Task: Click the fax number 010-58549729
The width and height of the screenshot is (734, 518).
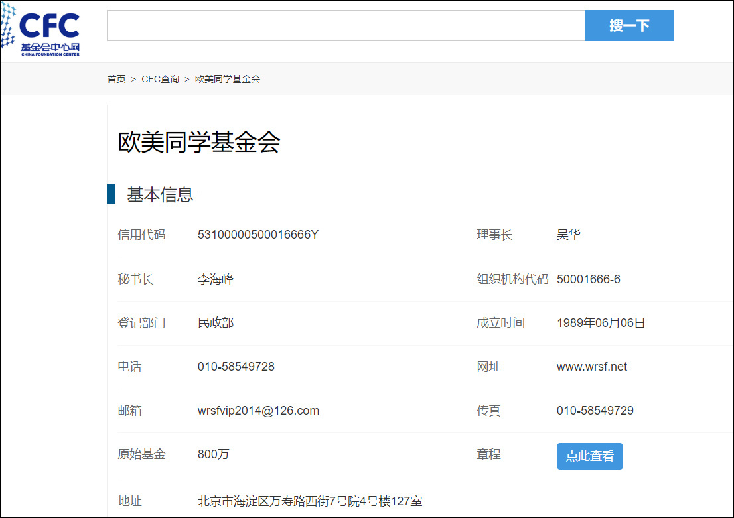Action: click(595, 411)
